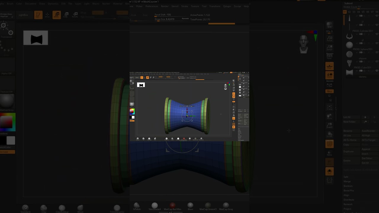The width and height of the screenshot is (379, 213).
Task: Adjust the Focal Shift slider
Action: 172,15
